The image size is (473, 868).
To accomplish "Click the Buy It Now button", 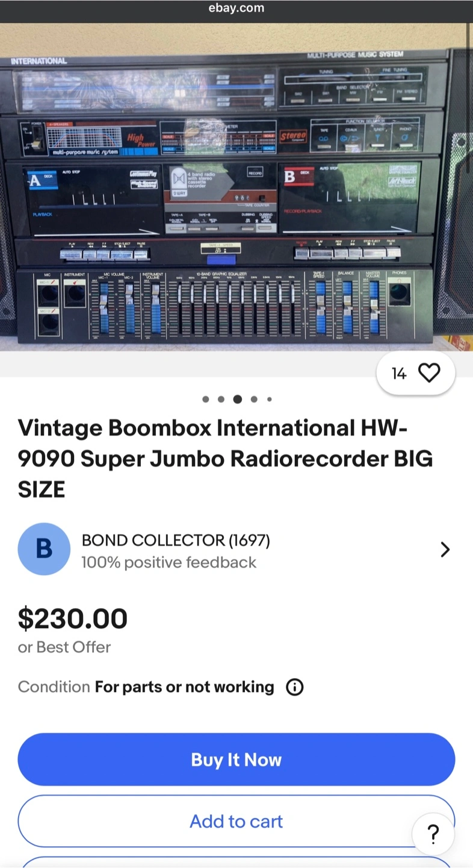I will [236, 759].
